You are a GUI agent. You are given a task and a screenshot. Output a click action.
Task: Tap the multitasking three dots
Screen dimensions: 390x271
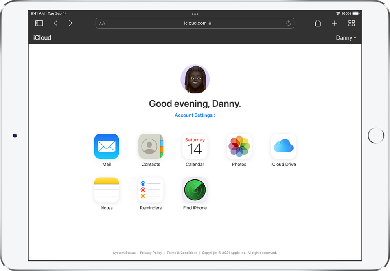pyautogui.click(x=195, y=14)
